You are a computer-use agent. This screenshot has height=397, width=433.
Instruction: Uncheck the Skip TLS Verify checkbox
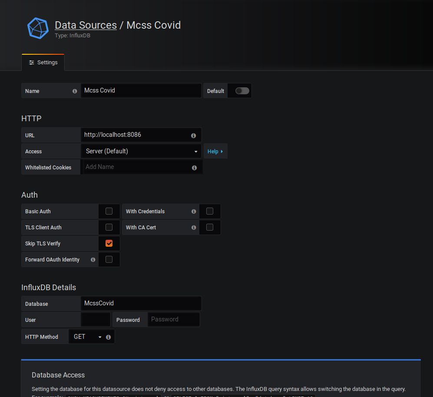(109, 243)
